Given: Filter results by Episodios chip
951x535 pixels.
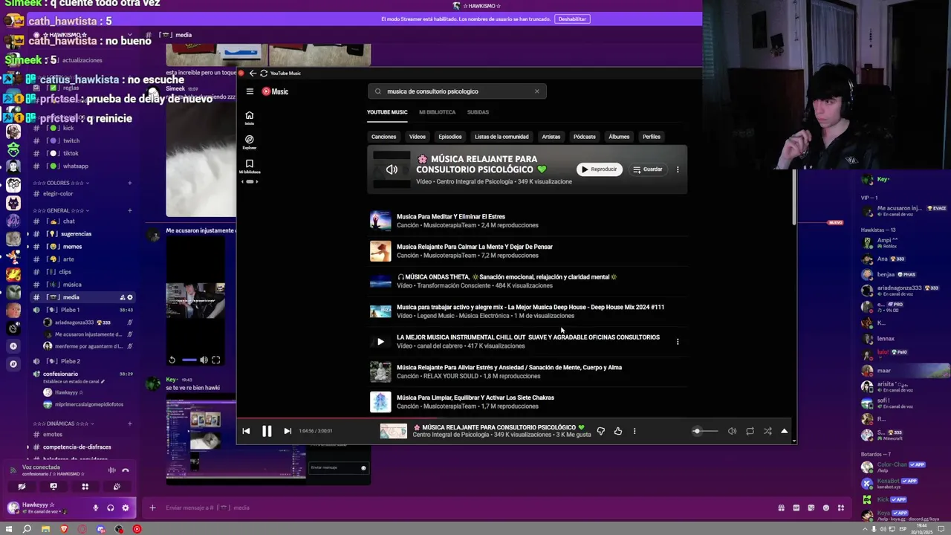Looking at the screenshot, I should tap(450, 137).
